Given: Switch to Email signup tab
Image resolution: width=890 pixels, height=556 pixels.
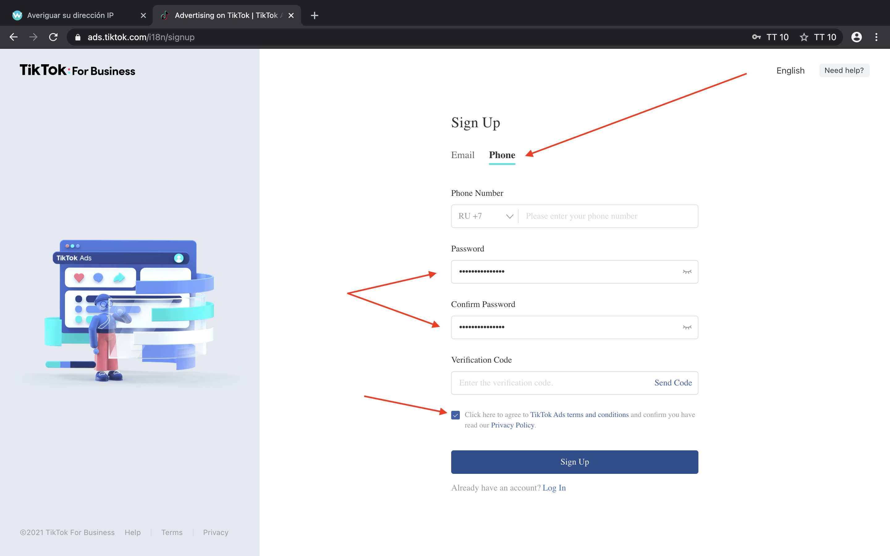Looking at the screenshot, I should click(462, 155).
